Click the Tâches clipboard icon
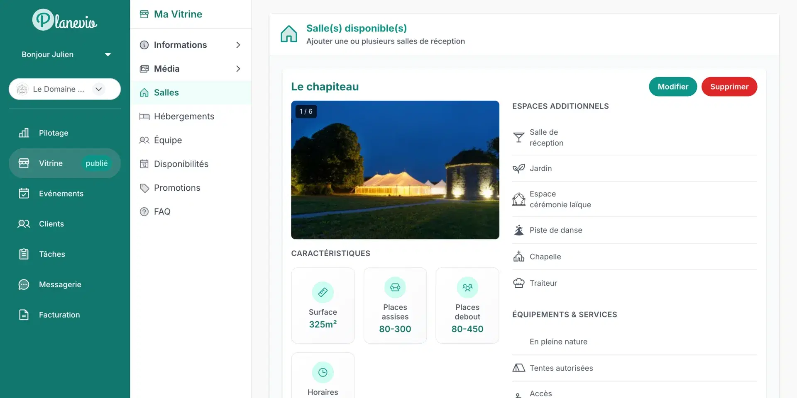Screen dimensions: 797x398 tap(24, 254)
